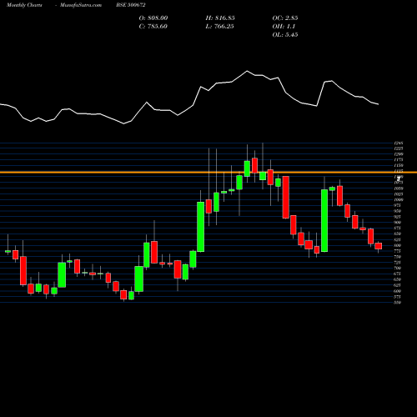Click the 950 price axis label
The height and width of the screenshot is (417, 417).
pos(398,211)
